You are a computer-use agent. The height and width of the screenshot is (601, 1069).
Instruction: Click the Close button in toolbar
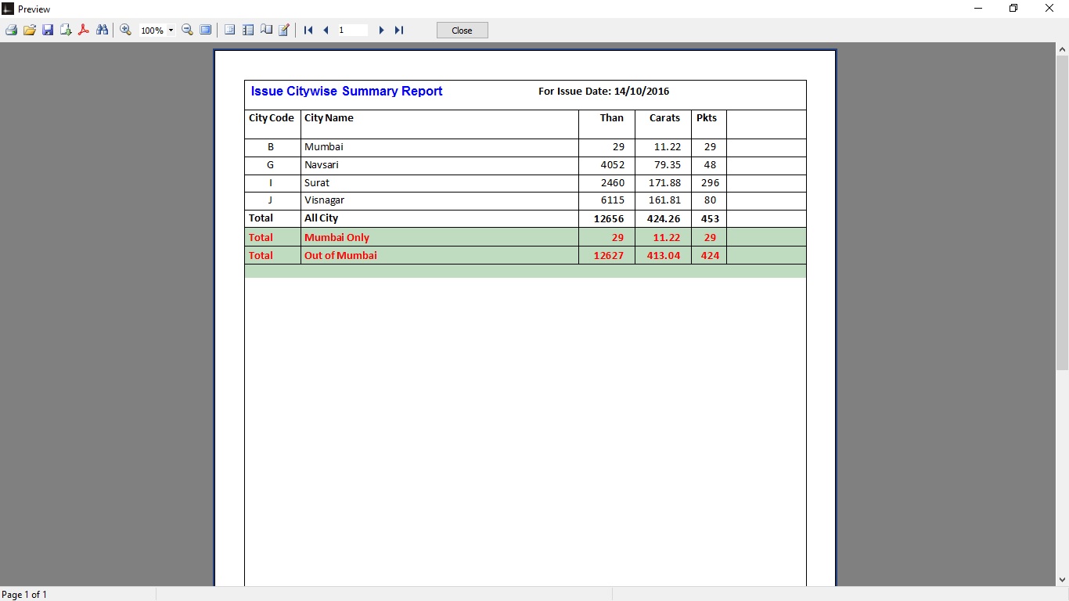coord(463,30)
